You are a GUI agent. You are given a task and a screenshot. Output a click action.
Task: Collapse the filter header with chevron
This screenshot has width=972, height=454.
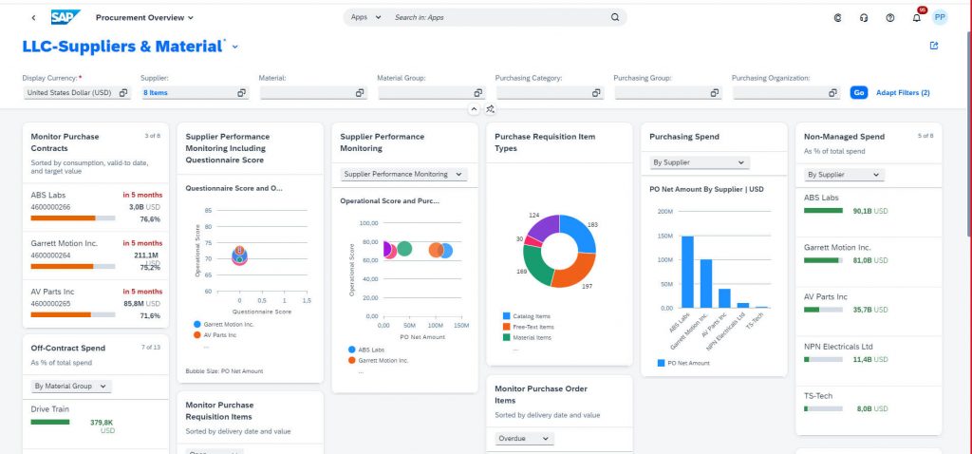coord(475,109)
